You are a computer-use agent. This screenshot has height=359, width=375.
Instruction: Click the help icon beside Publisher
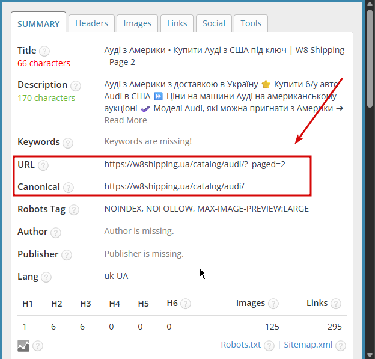(67, 255)
